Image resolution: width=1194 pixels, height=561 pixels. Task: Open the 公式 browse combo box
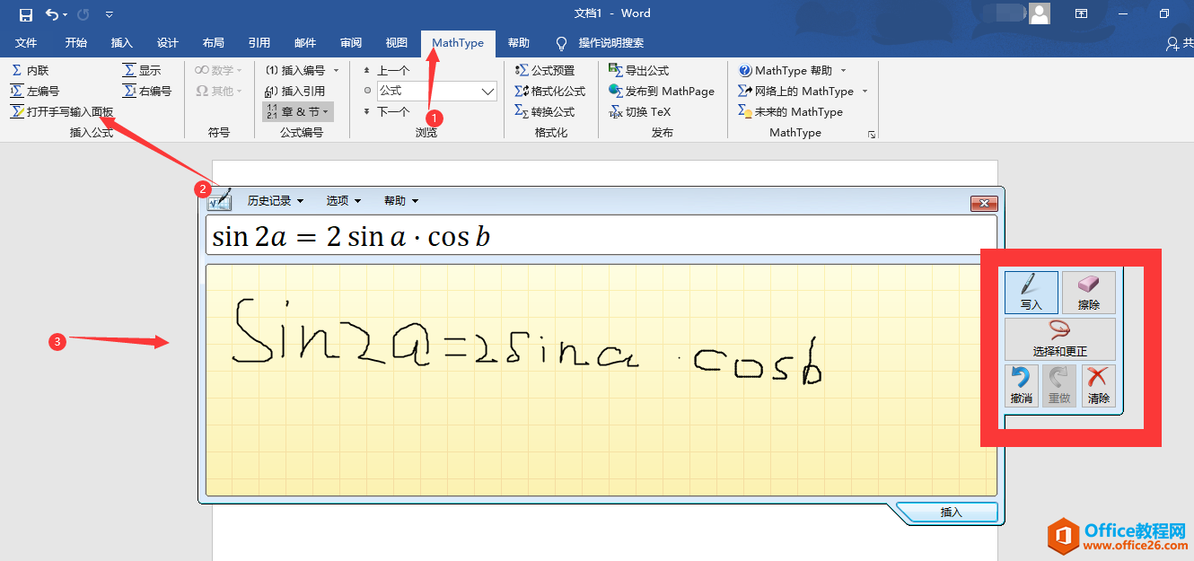(x=436, y=91)
